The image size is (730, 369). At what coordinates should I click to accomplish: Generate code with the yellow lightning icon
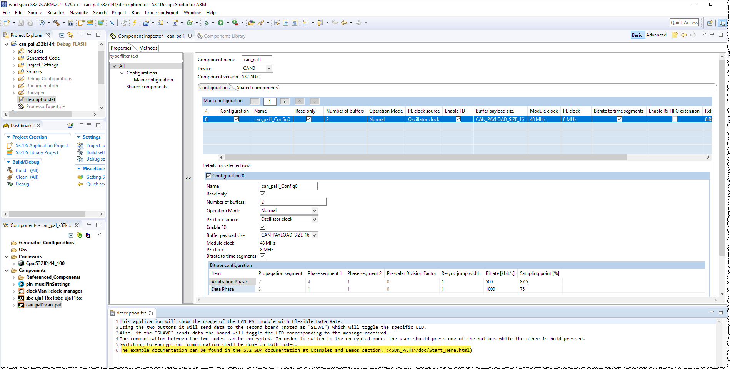tap(134, 23)
